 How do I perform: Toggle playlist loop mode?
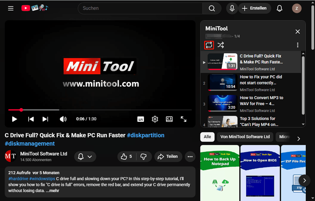pos(209,45)
